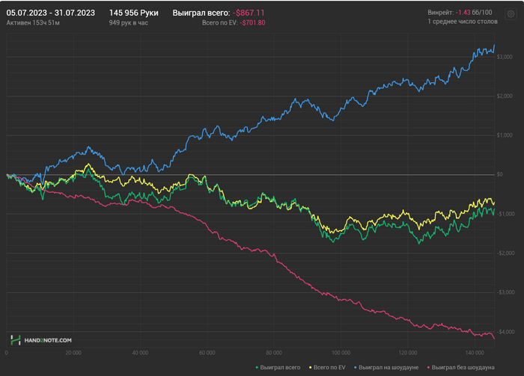Click the 140 000 x-axis label

[475, 353]
